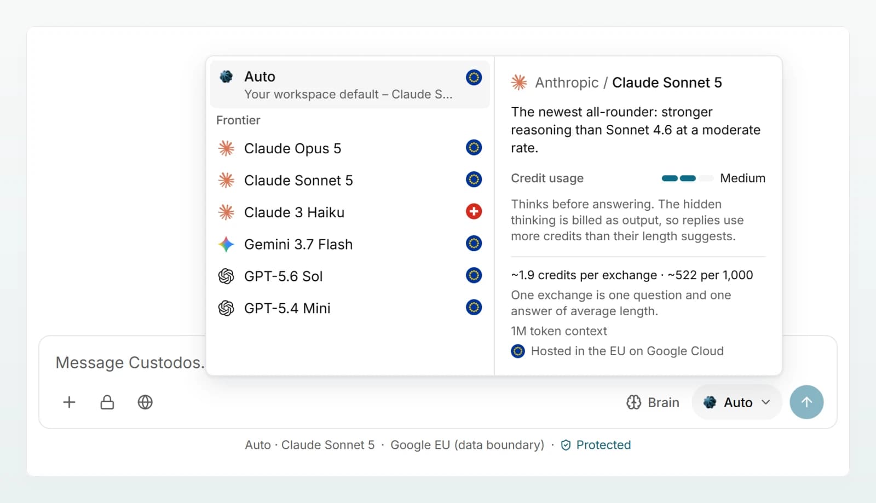This screenshot has width=876, height=503.
Task: Click the EU badge beside Gemini 3.7 Flash
Action: pyautogui.click(x=474, y=243)
